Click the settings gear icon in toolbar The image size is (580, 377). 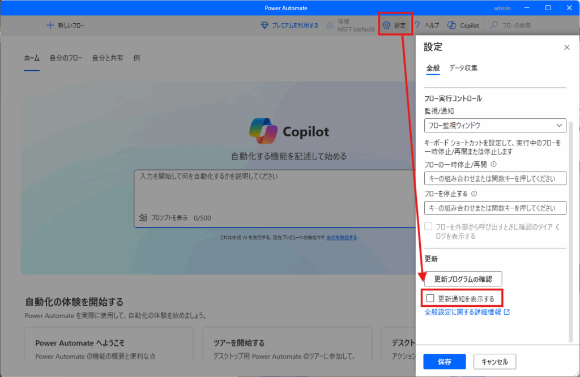386,25
